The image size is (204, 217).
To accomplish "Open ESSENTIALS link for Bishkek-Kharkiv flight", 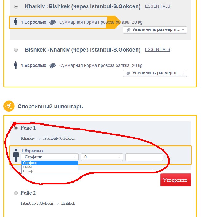I will pos(158,49).
